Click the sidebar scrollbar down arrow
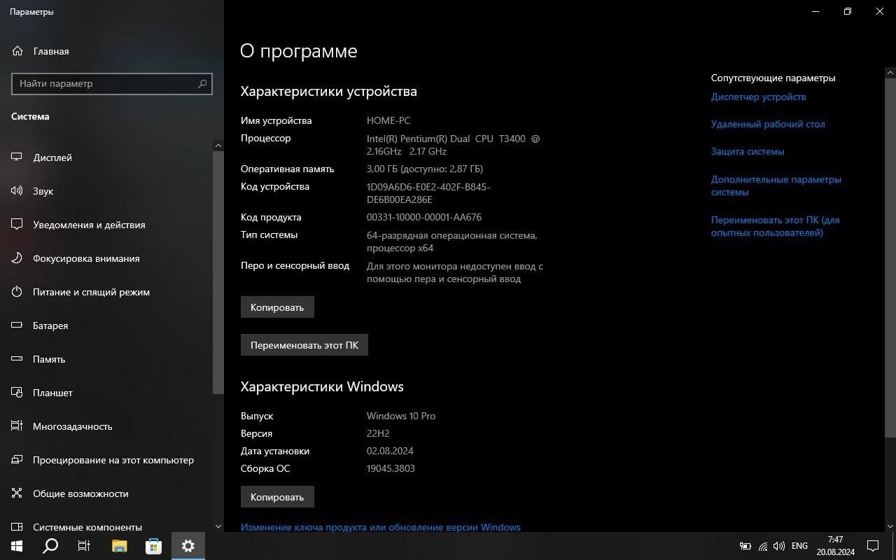This screenshot has height=560, width=896. pos(218,526)
